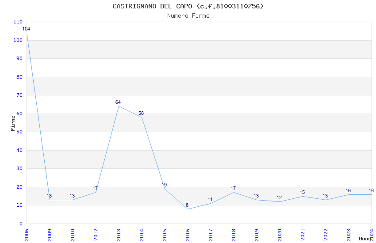
Task: Select the 58 data label for 2014
Action: [x=141, y=113]
